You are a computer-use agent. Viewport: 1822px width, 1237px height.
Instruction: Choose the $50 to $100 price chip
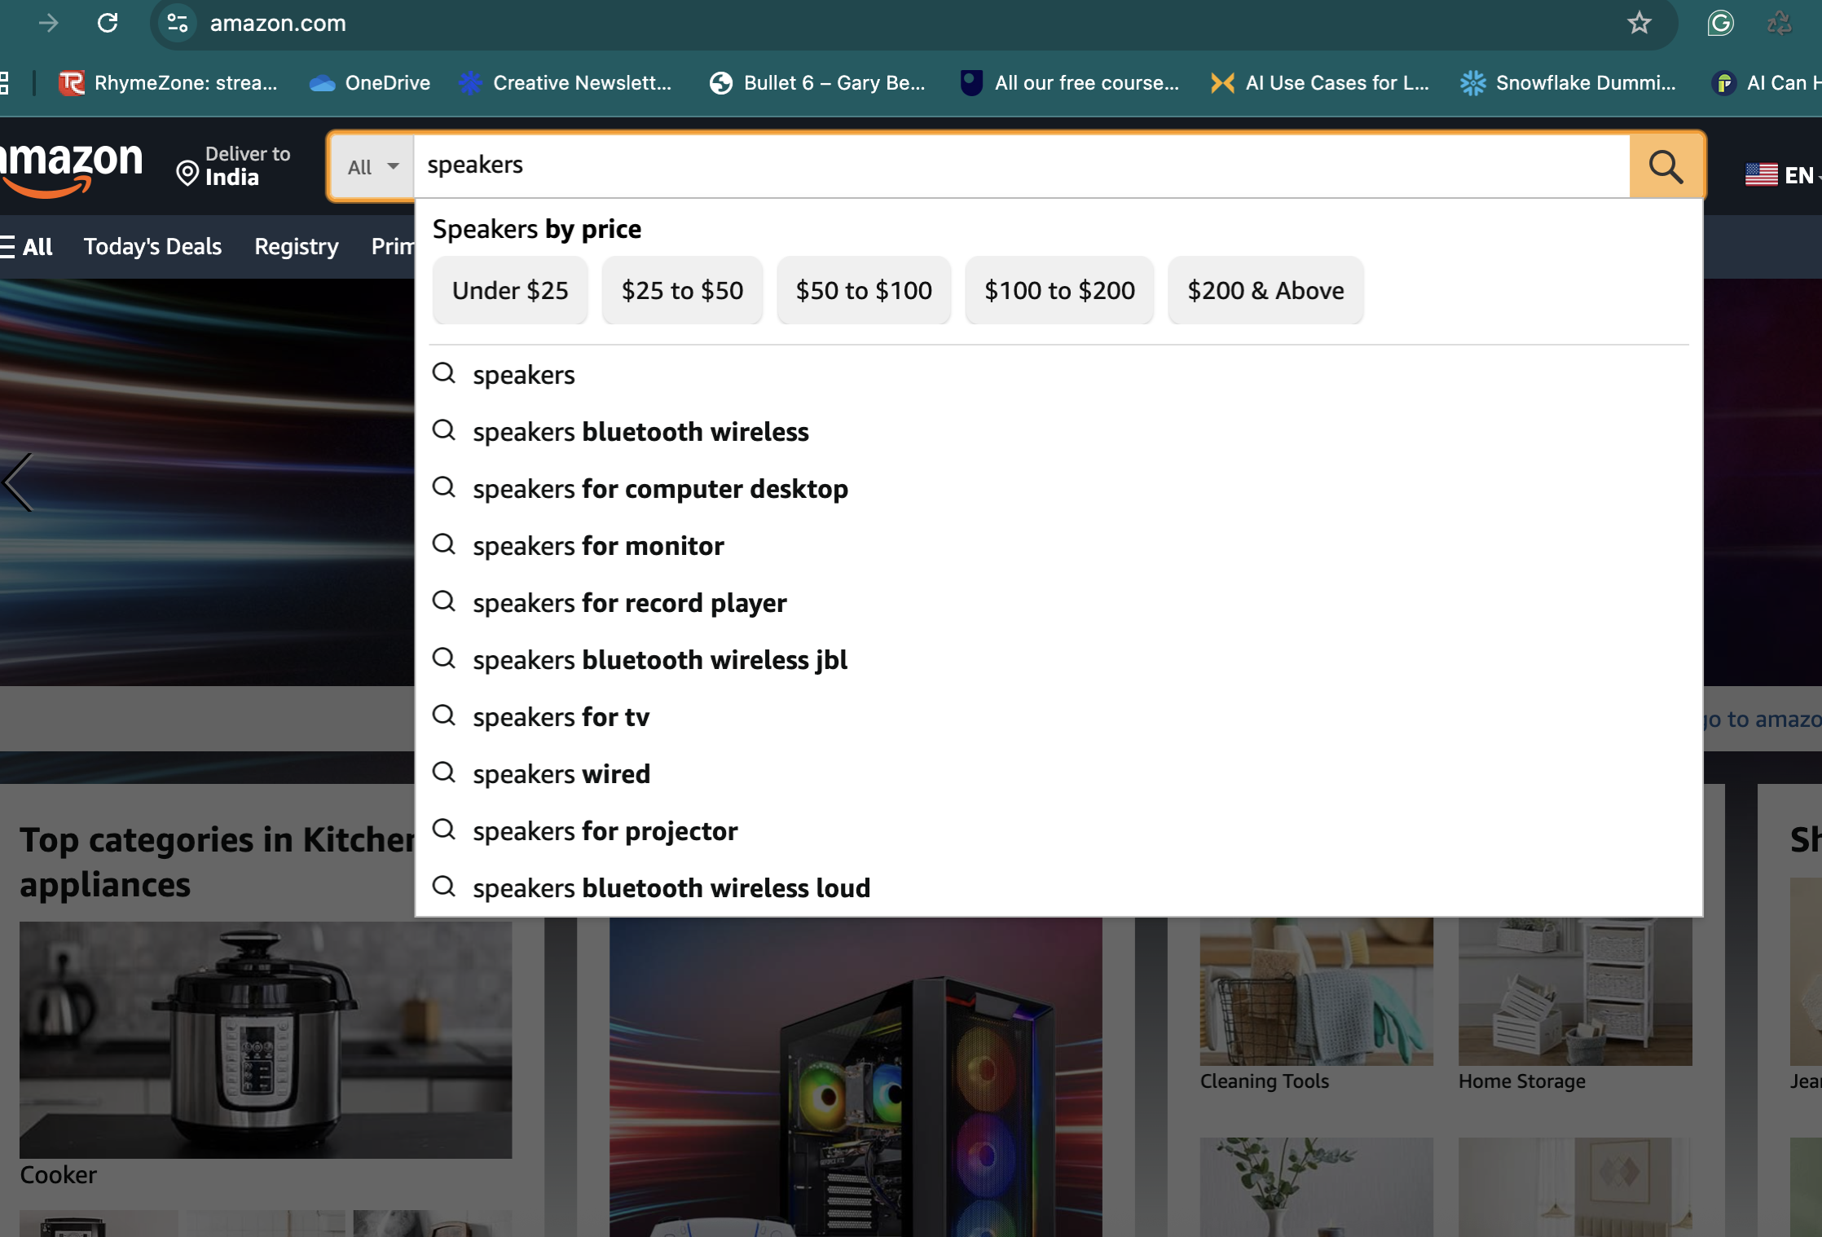click(864, 291)
